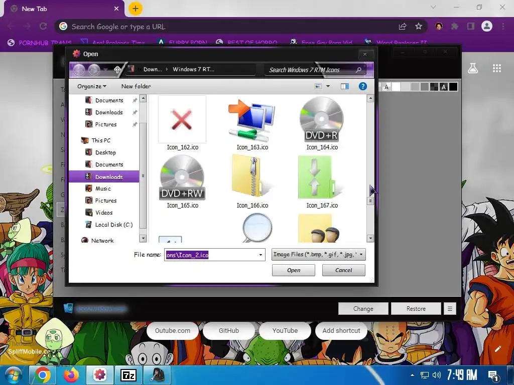514x385 pixels.
Task: Select the magnifying glass icon file
Action: (x=257, y=228)
